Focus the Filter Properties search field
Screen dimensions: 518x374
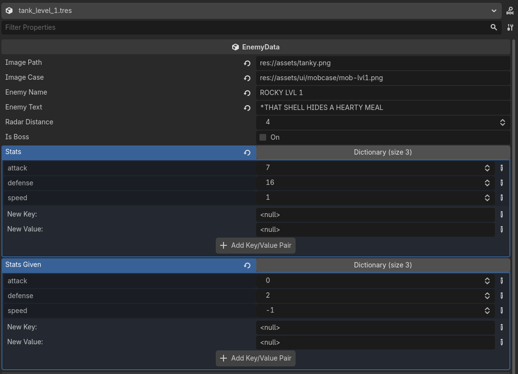point(251,27)
